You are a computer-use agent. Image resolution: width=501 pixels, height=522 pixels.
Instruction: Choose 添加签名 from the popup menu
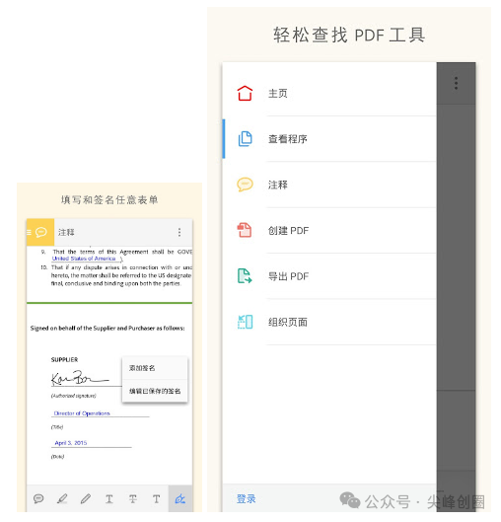[155, 368]
